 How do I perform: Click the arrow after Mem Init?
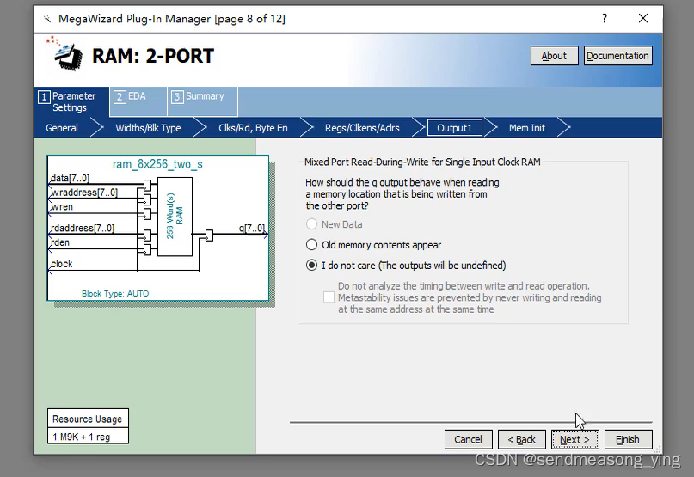564,128
